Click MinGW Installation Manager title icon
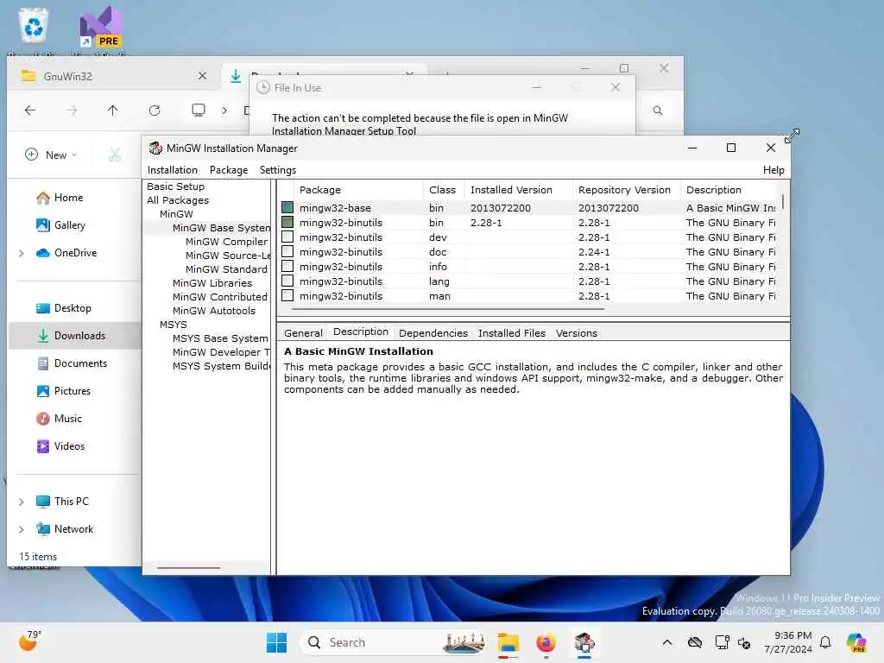Screen dimensions: 884x663 155,148
